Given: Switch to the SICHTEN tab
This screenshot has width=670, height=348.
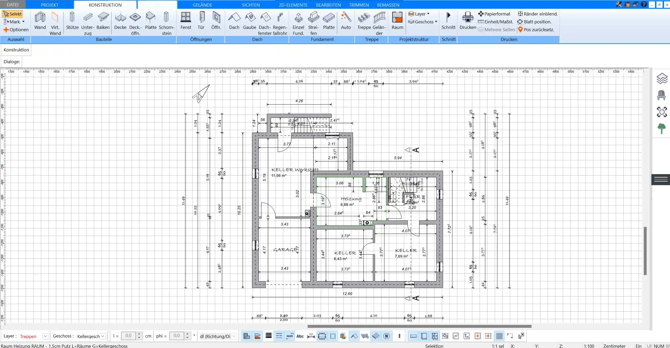Looking at the screenshot, I should (251, 5).
